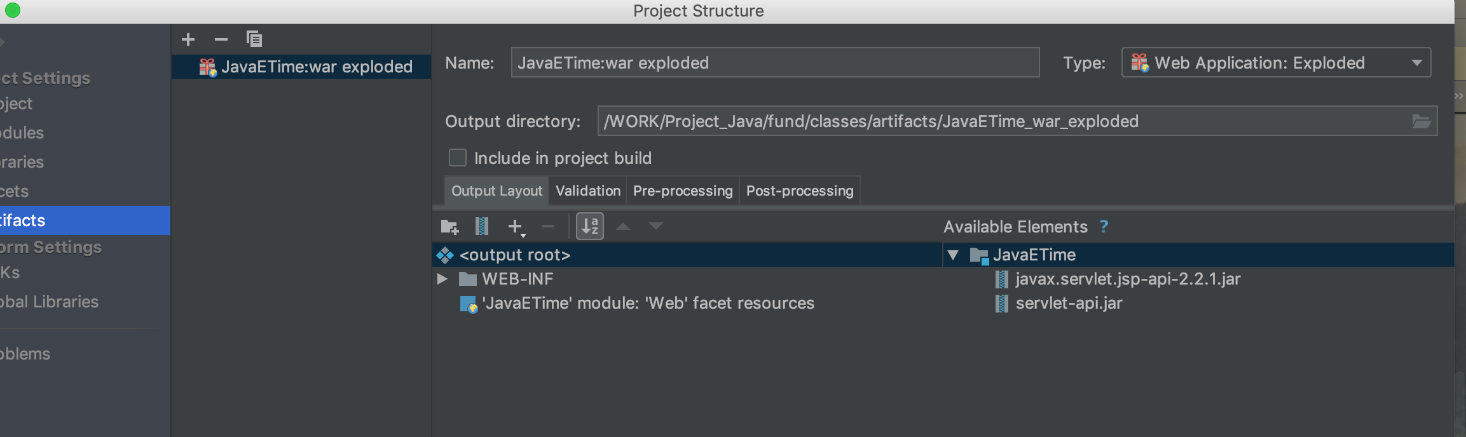Expand the WEB-INF folder node
This screenshot has width=1466, height=437.
[442, 279]
